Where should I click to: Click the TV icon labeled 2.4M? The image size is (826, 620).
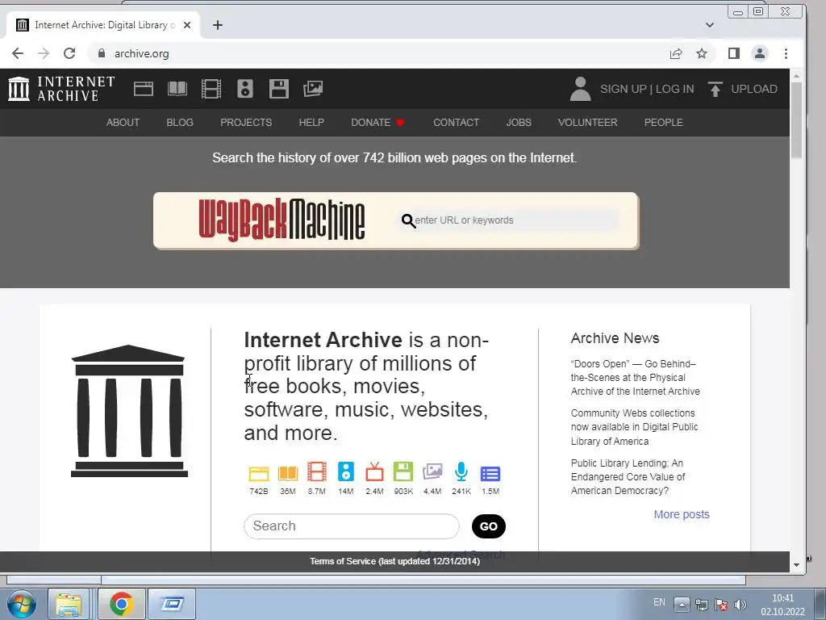coord(374,471)
